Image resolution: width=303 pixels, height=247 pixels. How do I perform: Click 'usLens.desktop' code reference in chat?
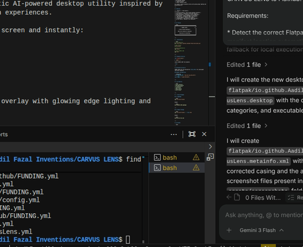(x=250, y=100)
